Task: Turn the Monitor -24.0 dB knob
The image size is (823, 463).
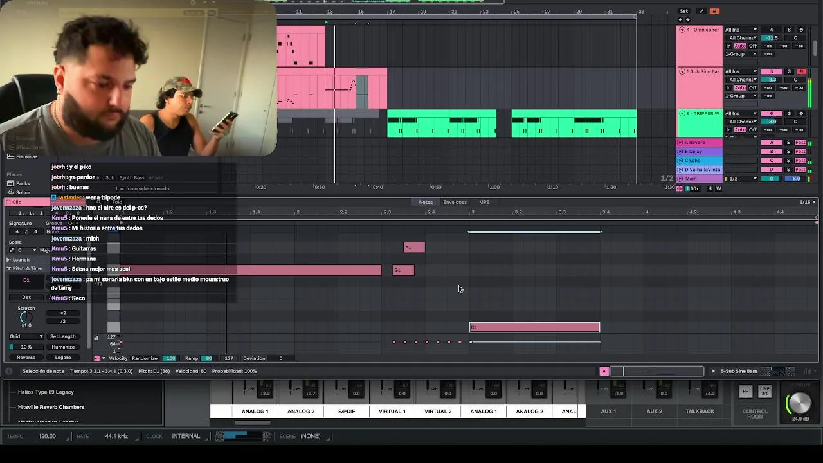Action: (x=799, y=403)
